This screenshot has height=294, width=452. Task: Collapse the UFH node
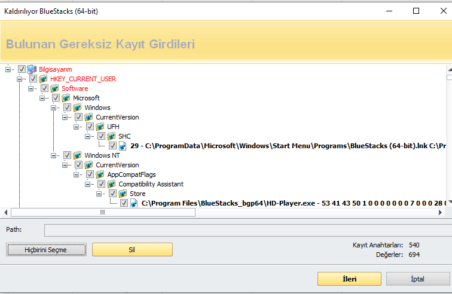[76, 127]
